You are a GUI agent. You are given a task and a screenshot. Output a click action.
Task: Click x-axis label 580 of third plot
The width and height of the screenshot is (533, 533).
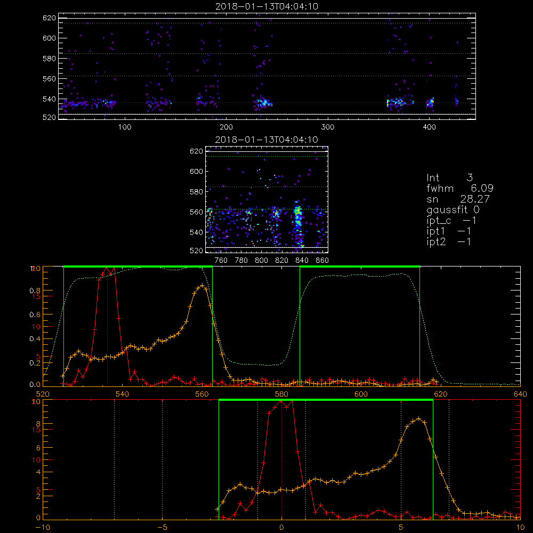(x=281, y=394)
